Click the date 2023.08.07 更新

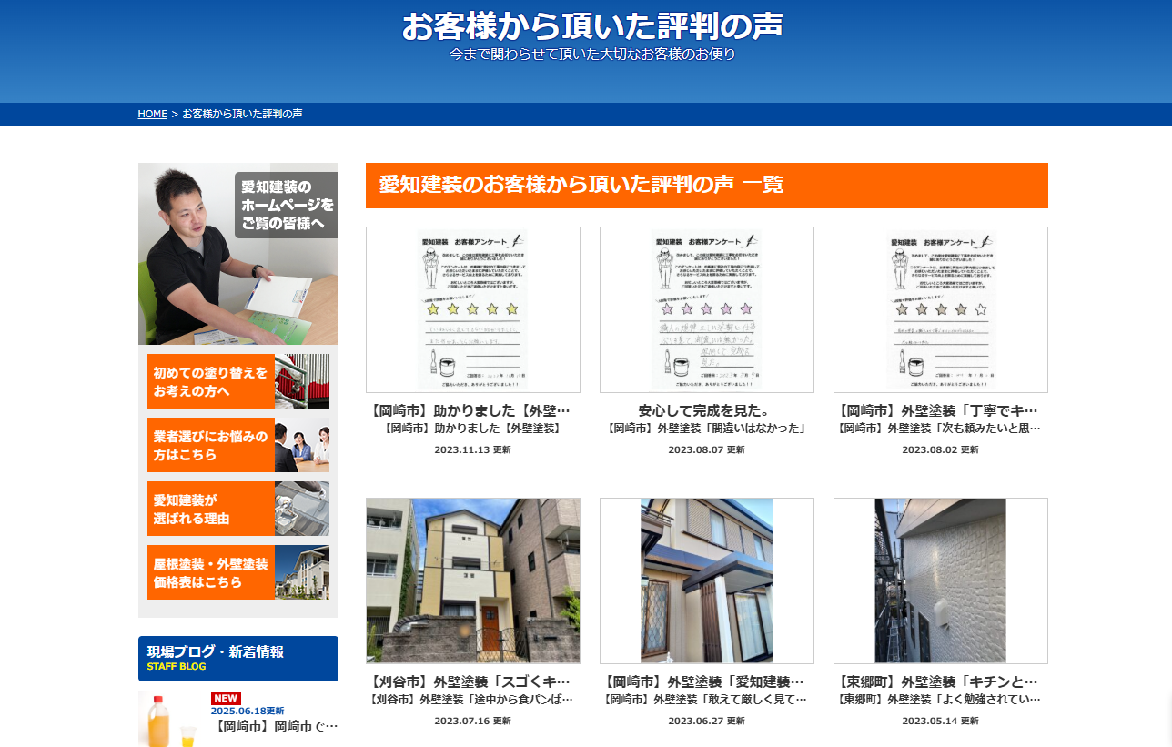707,449
